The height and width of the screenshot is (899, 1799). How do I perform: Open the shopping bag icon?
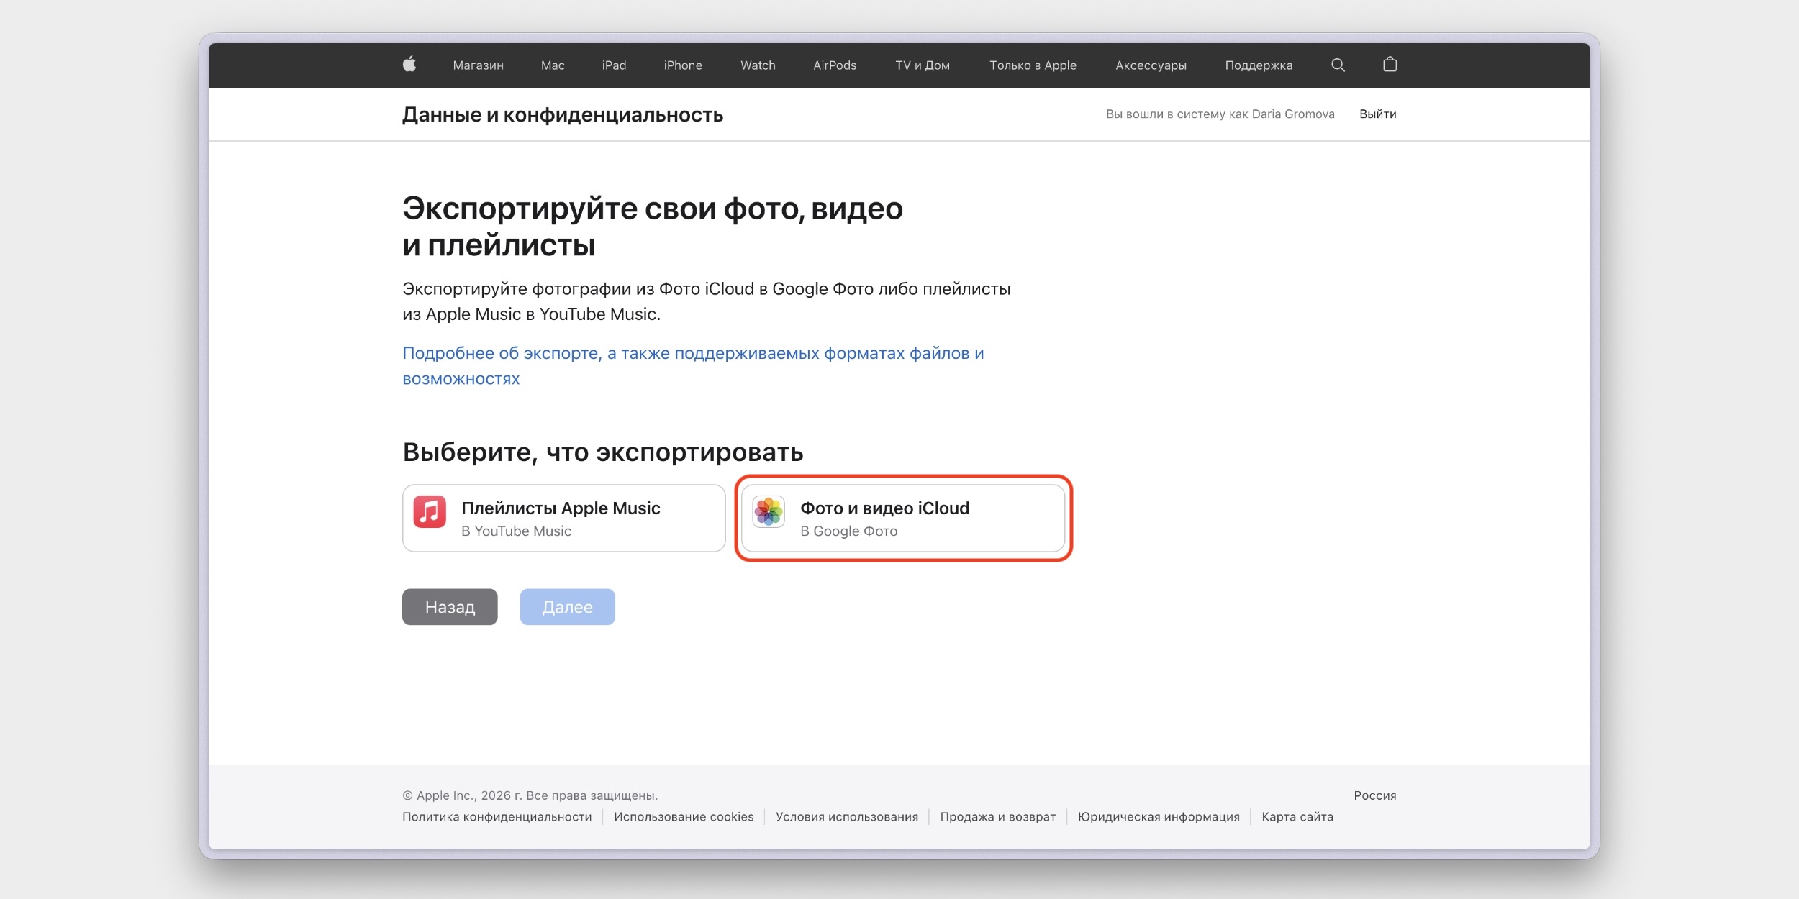point(1390,65)
